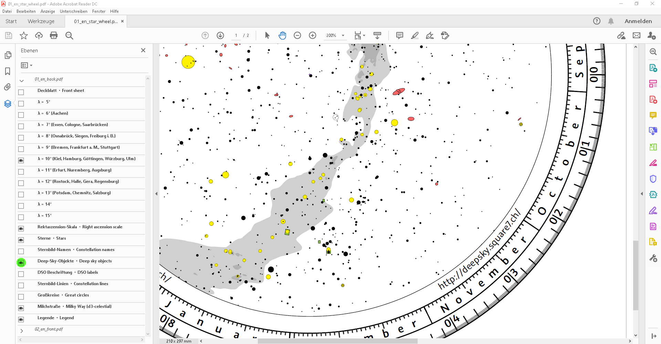Viewport: 661px width, 344px height.
Task: Click the Print icon
Action: (54, 35)
